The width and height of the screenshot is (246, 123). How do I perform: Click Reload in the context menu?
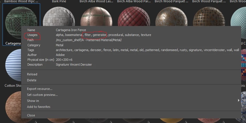click(x=32, y=74)
